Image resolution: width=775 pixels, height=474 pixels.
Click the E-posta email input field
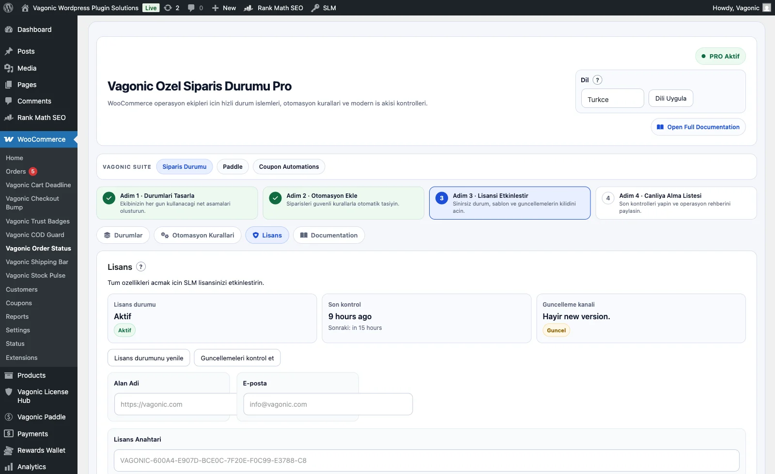pyautogui.click(x=328, y=404)
